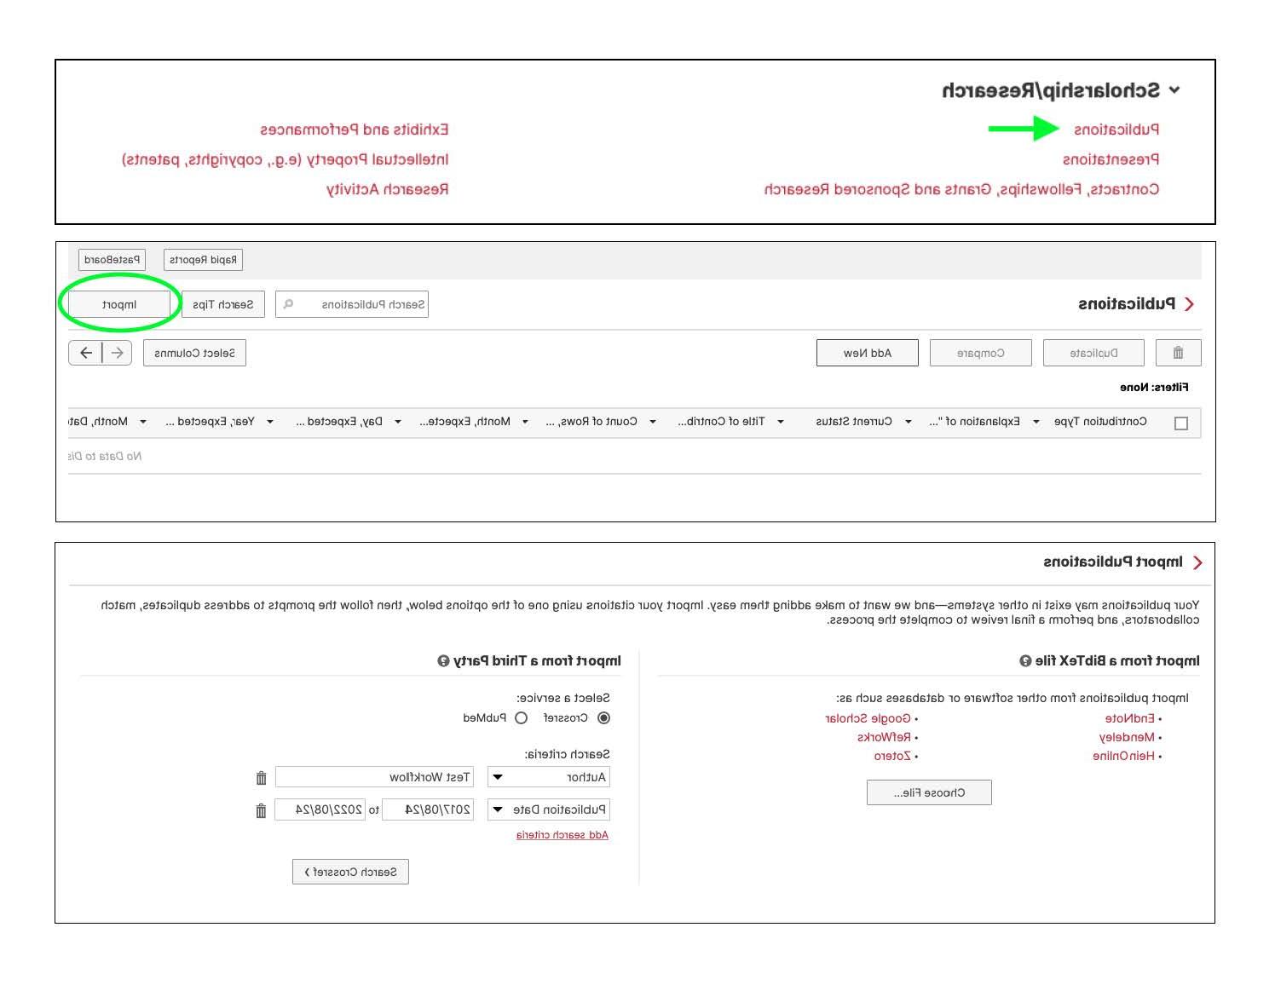Click the 2022/08/24 end date field

(x=320, y=809)
